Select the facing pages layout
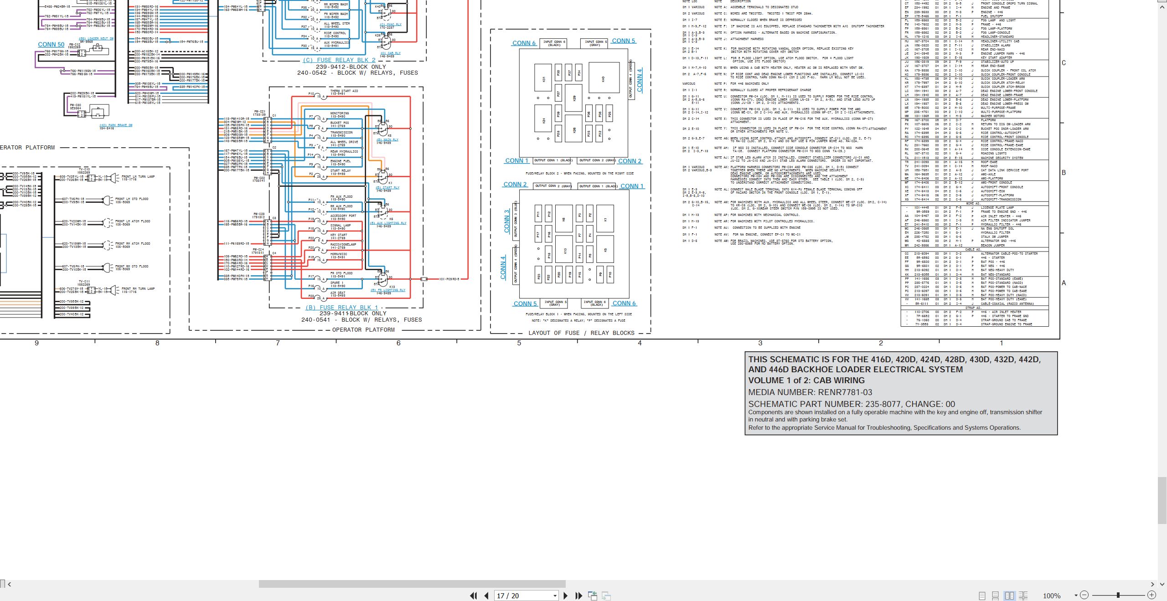Image resolution: width=1167 pixels, height=601 pixels. point(1009,596)
